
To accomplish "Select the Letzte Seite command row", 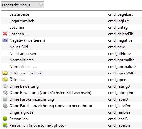I will pos(72,14).
